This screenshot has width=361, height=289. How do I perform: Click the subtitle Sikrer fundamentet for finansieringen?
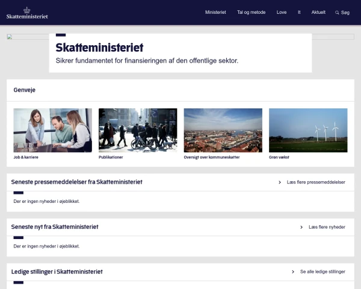click(x=147, y=61)
